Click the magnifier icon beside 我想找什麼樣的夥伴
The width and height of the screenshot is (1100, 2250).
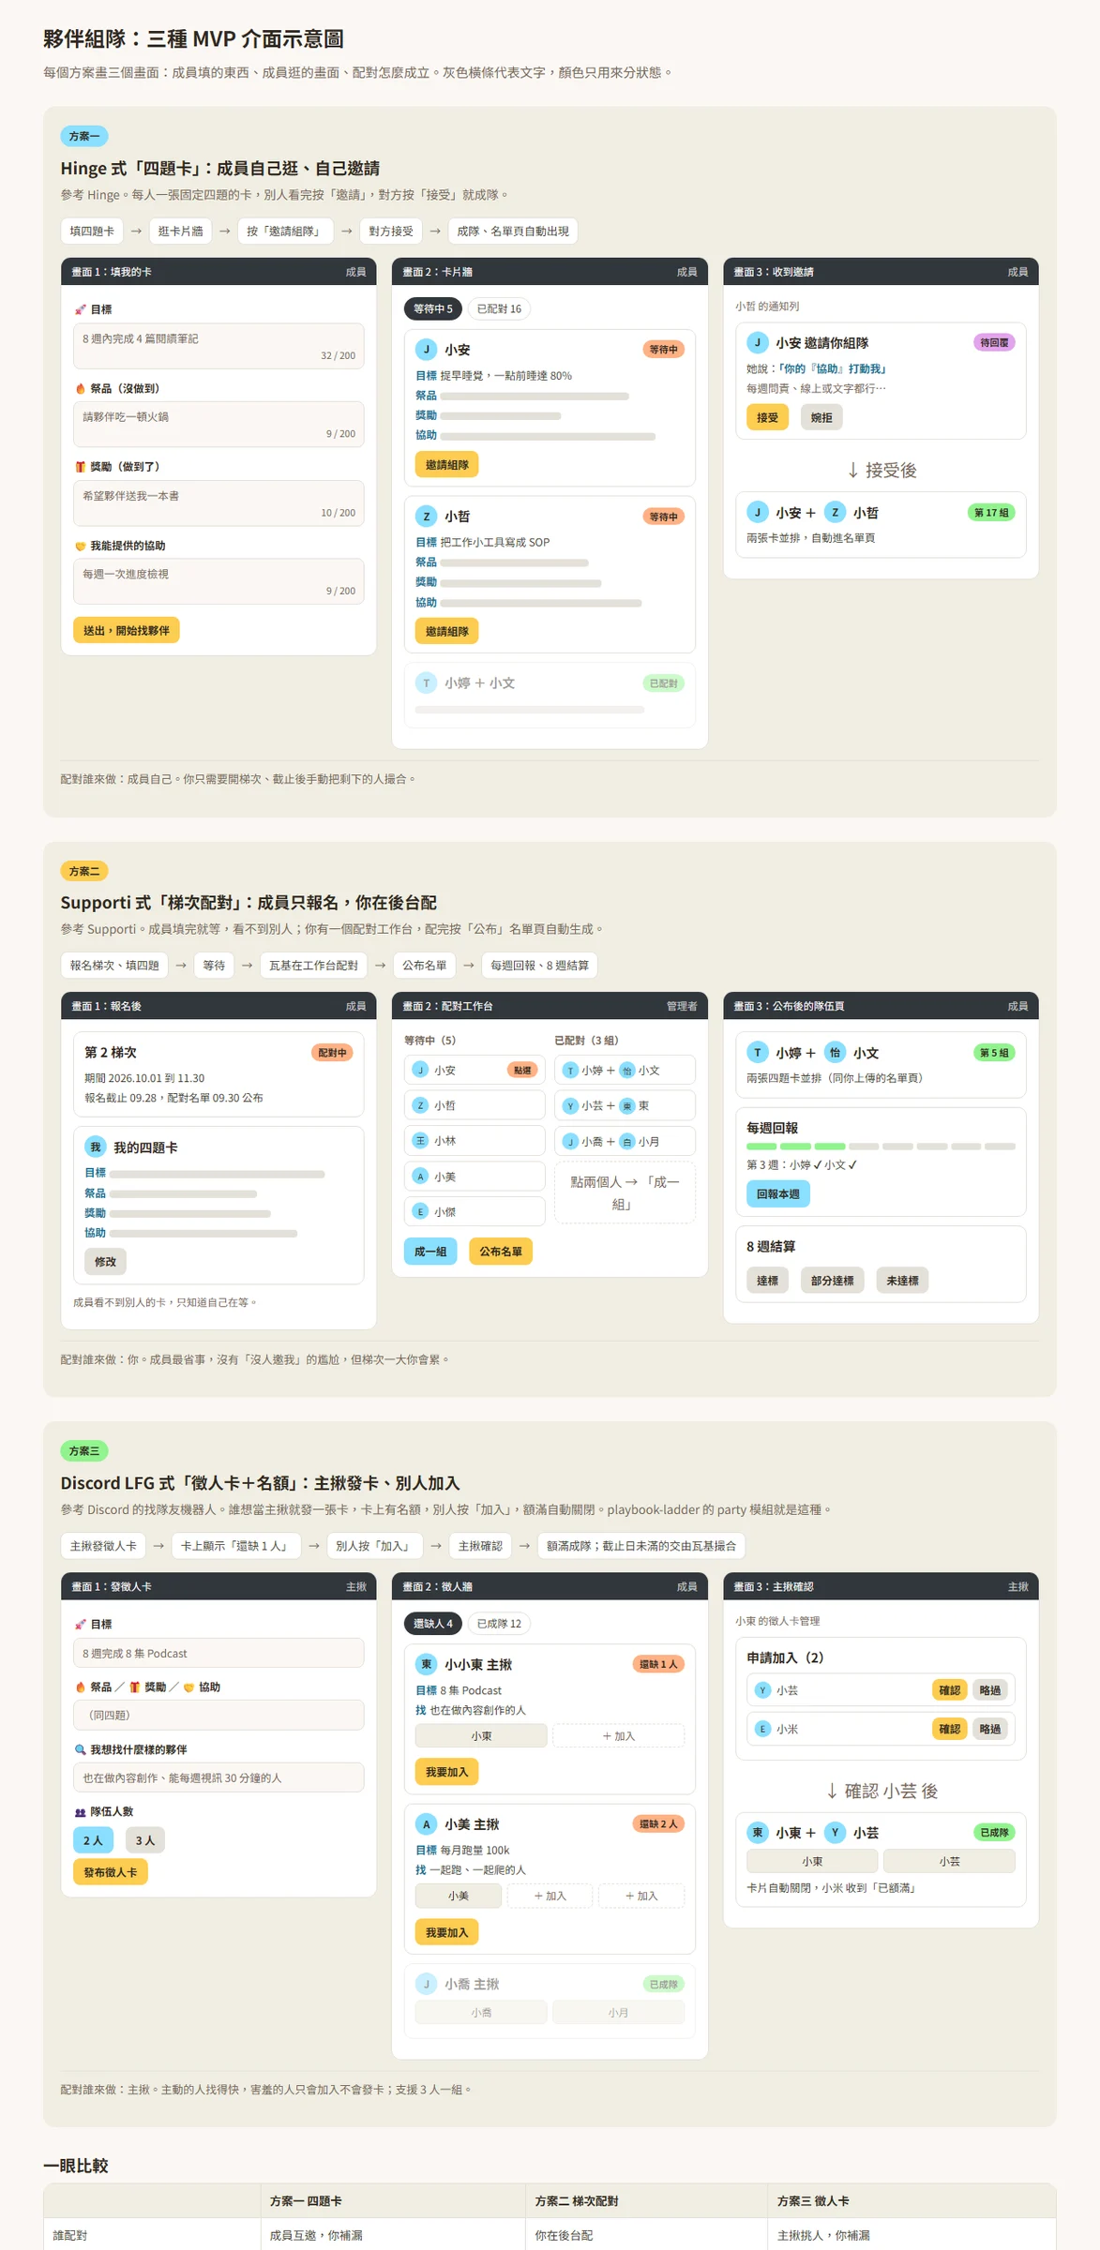tap(81, 1749)
